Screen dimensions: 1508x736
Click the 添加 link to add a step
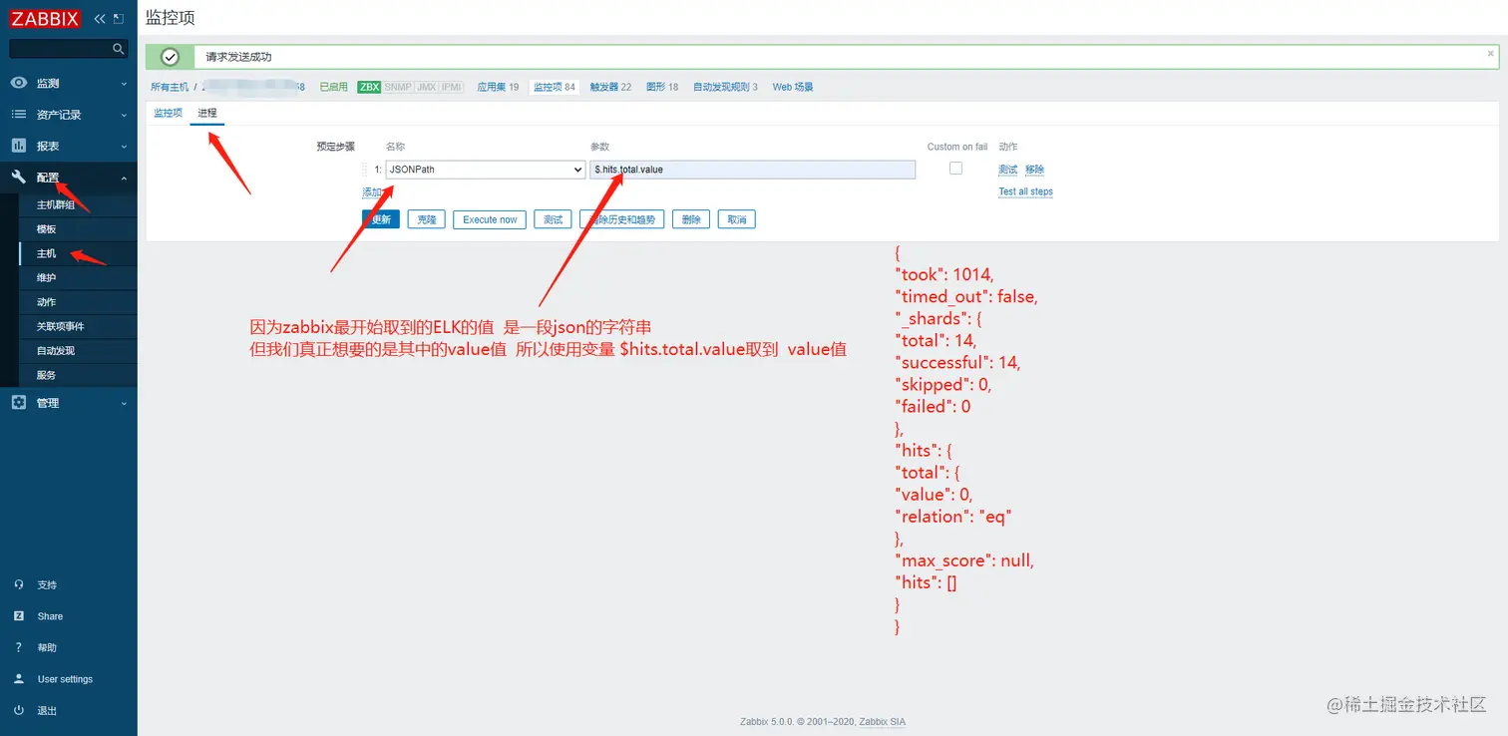(371, 191)
